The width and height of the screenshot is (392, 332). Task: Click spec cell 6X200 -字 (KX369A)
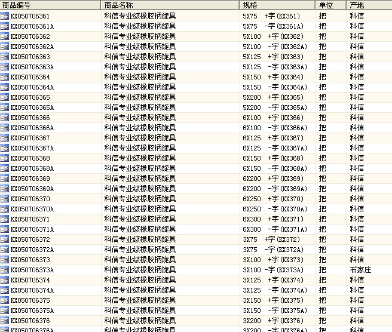(275, 189)
